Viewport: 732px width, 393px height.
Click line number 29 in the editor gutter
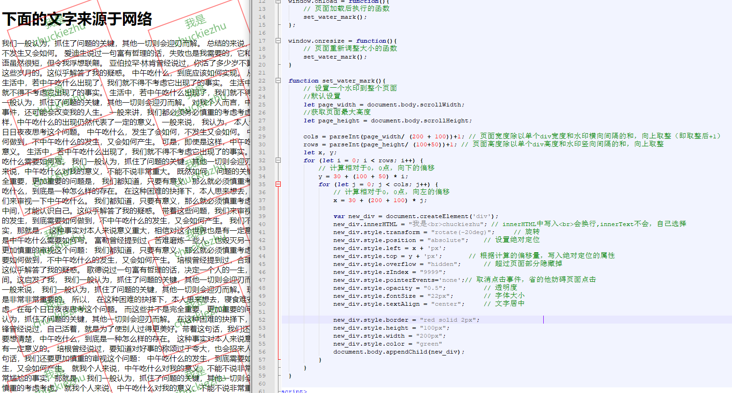click(262, 136)
